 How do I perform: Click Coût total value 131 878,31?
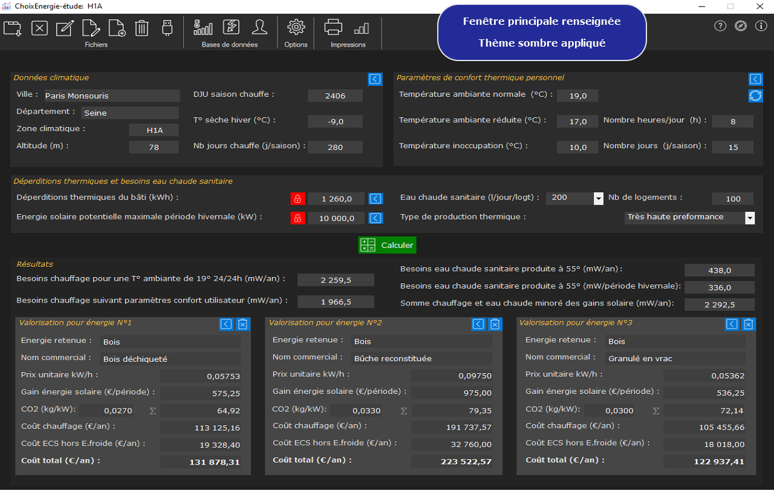[201, 462]
